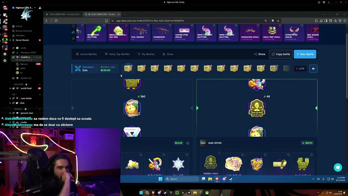
Task: Open the Daily Top Battles tab
Action: point(117,54)
